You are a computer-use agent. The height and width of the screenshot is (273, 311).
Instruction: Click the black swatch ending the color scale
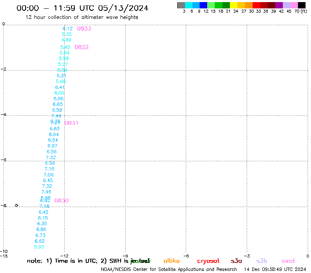coord(302,5)
